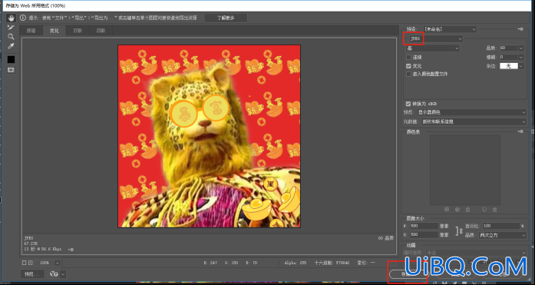Click the H height field showing 500
This screenshot has width=535, height=285.
coord(424,235)
